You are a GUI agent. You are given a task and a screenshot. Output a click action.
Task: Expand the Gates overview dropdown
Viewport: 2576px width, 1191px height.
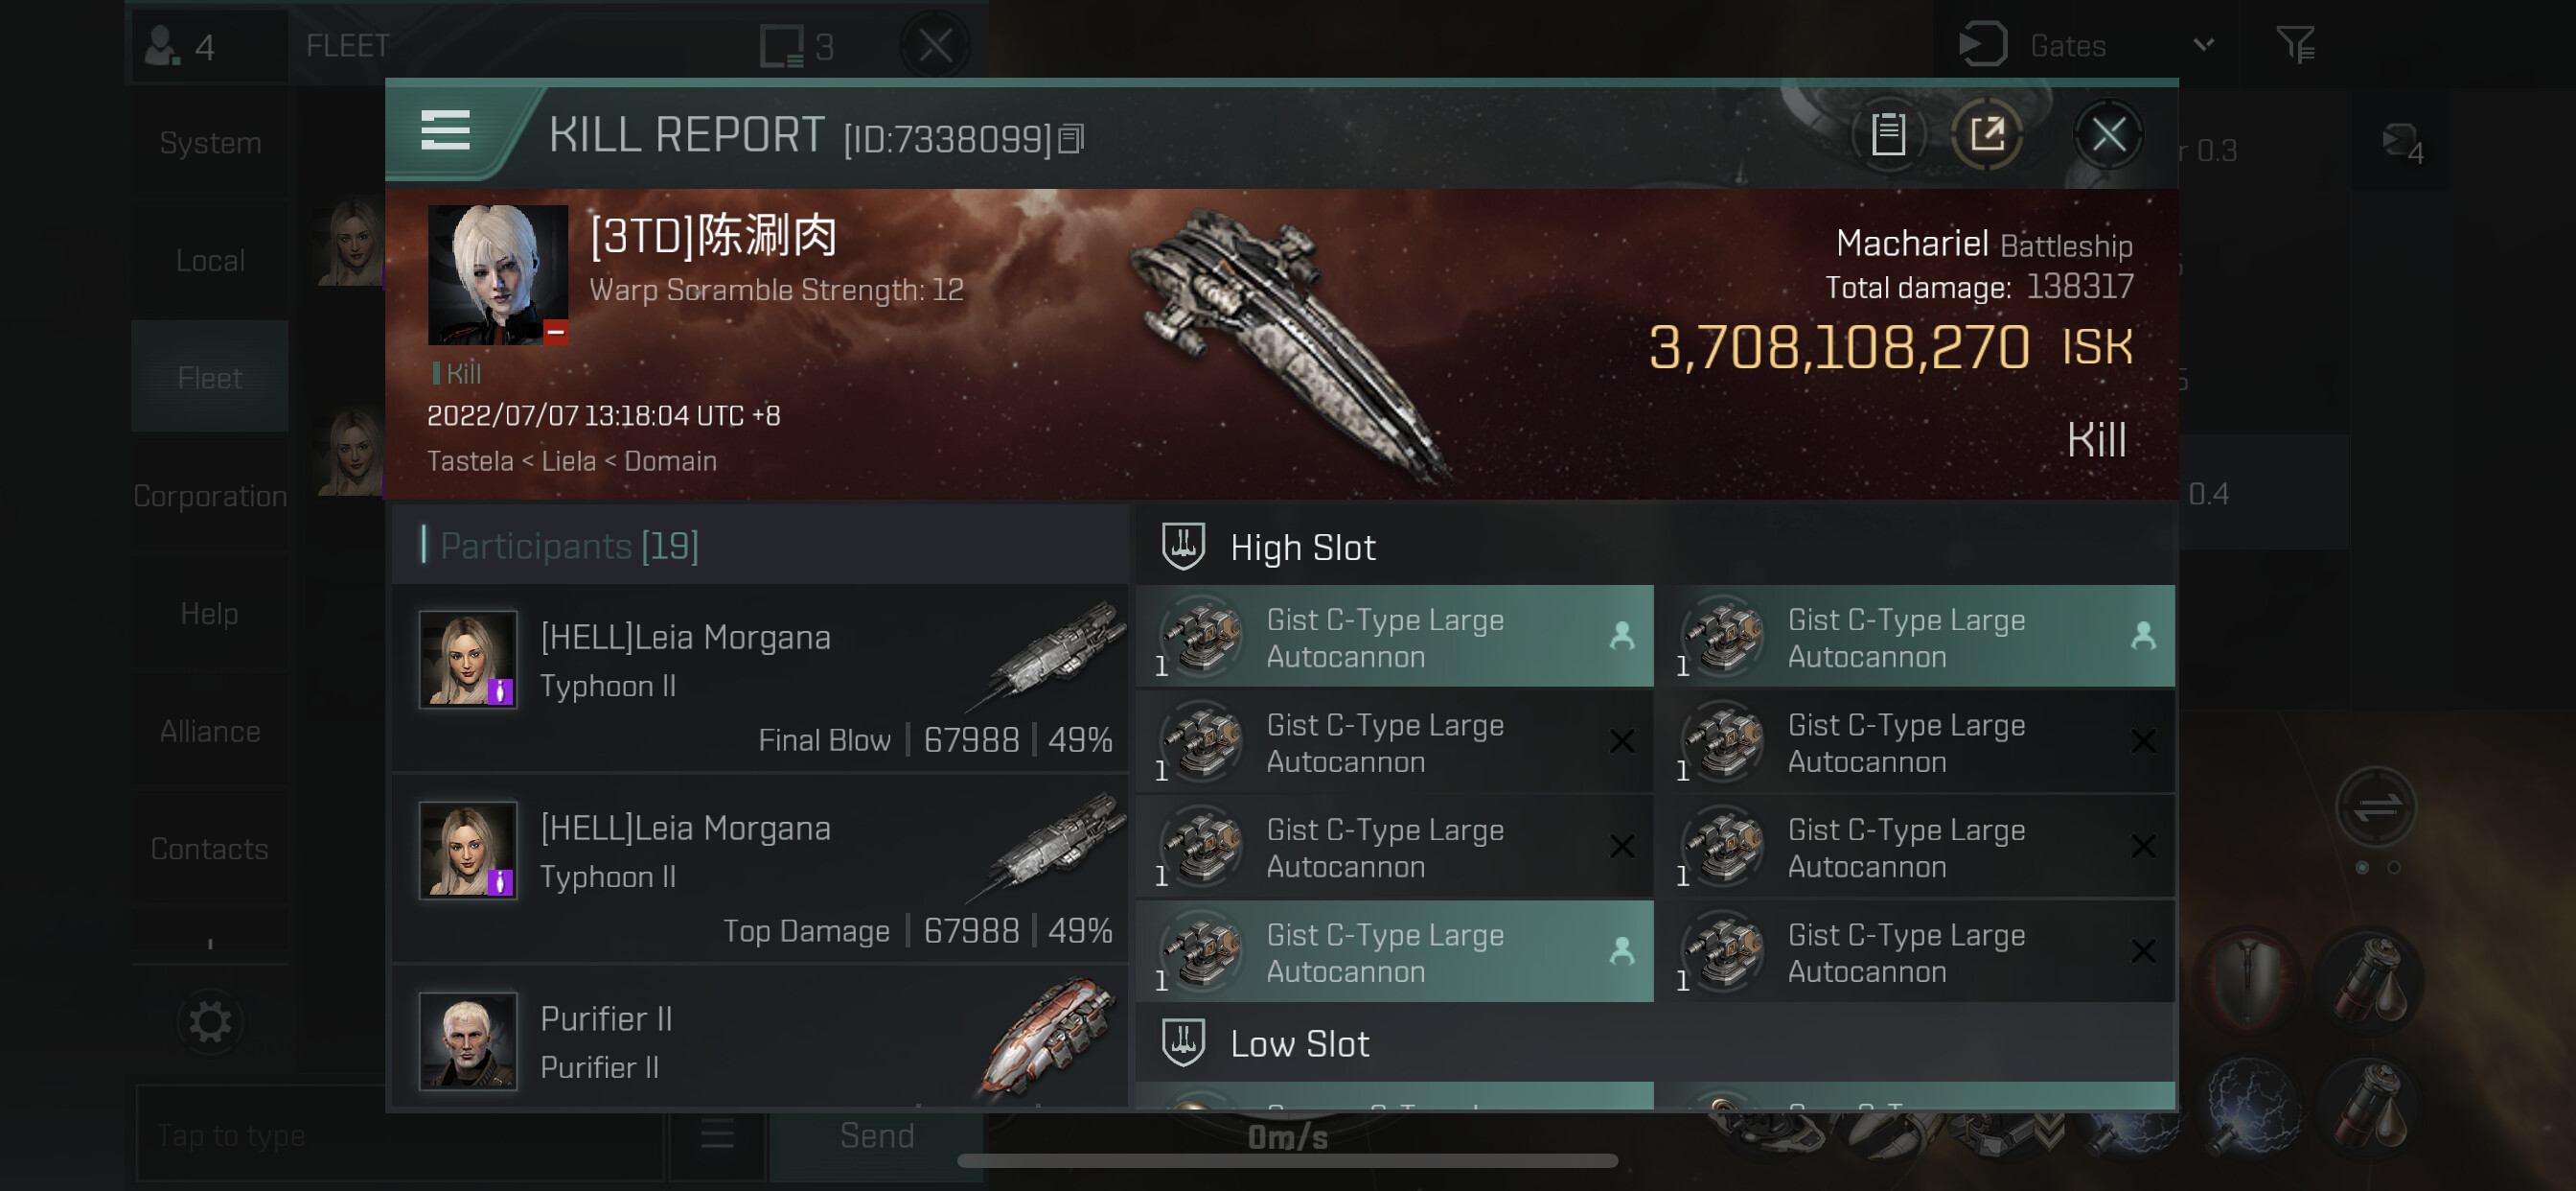(x=2202, y=45)
